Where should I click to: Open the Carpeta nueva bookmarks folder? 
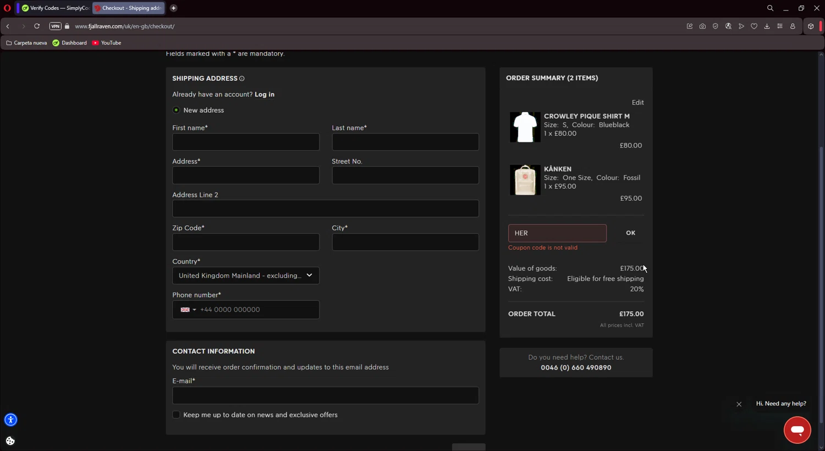point(26,43)
